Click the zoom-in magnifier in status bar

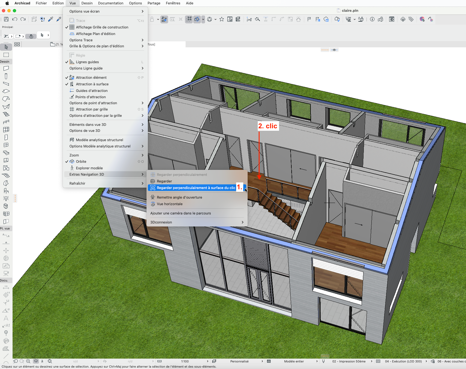click(28, 361)
